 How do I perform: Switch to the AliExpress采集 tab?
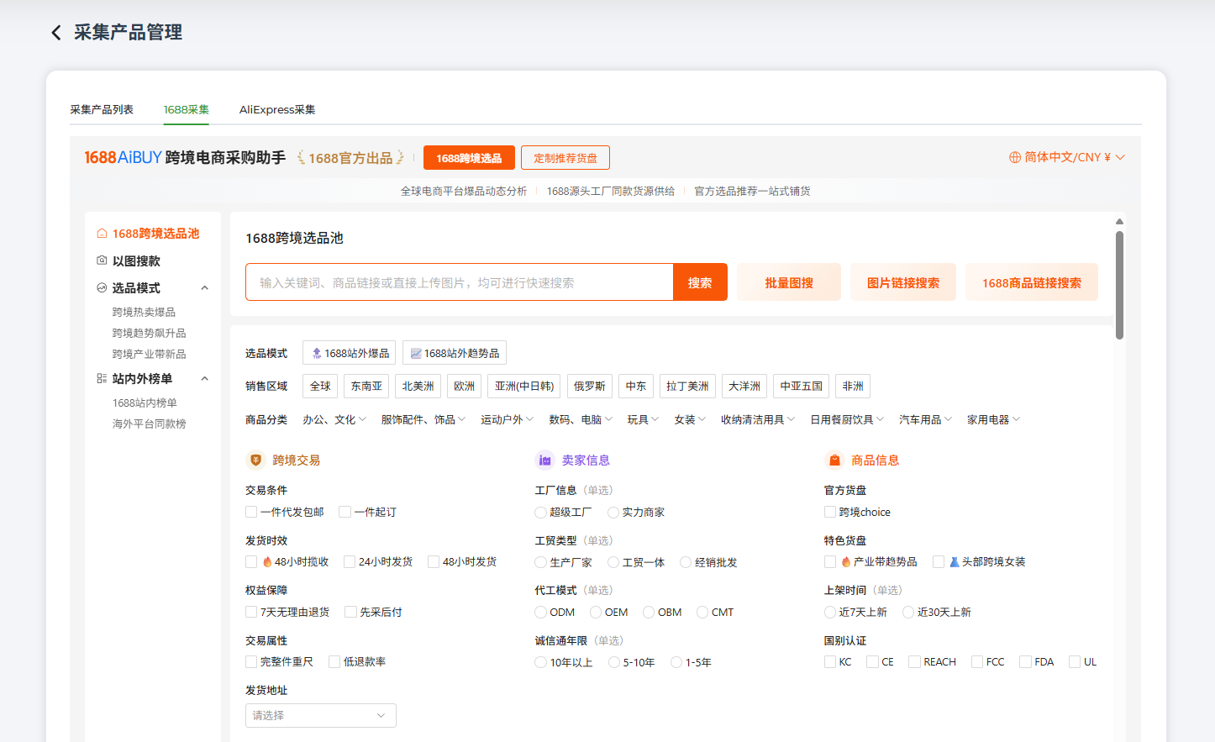[277, 109]
